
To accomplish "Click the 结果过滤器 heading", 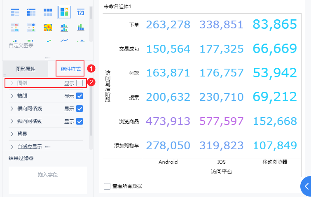I will [21, 158].
